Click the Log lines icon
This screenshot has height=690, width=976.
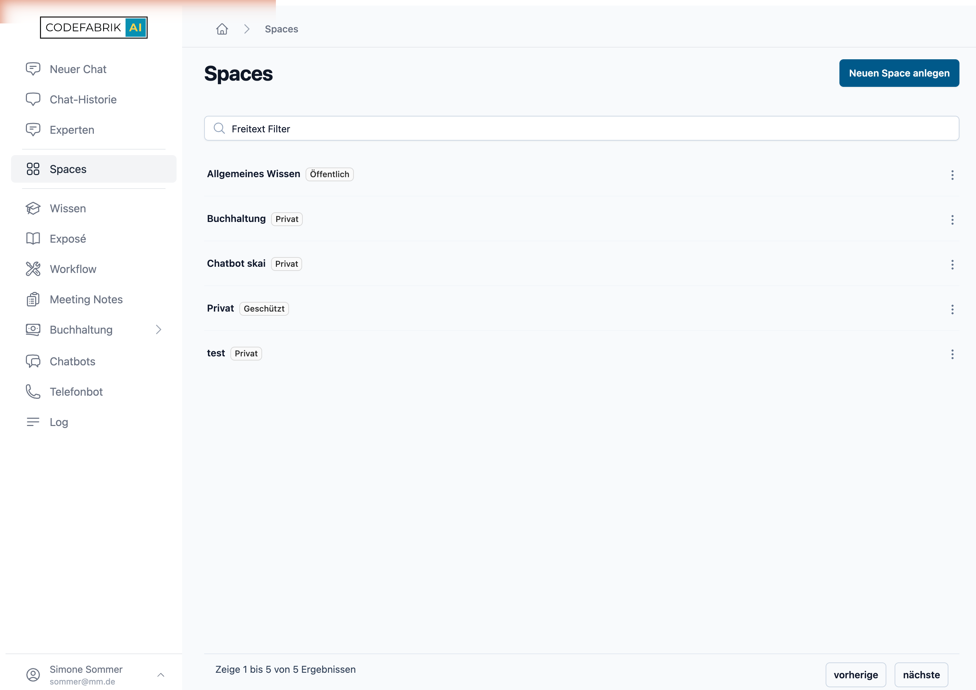[x=33, y=422]
